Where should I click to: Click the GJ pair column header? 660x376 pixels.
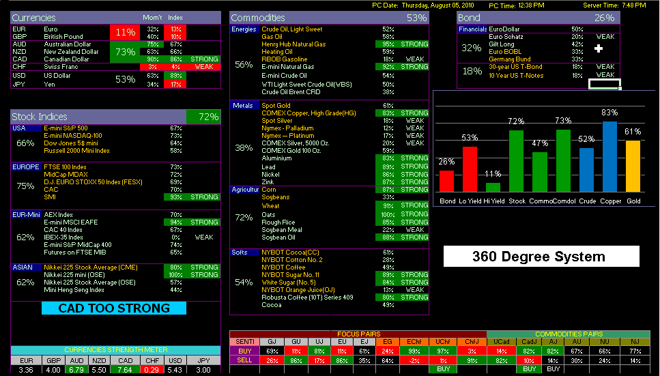tap(272, 341)
